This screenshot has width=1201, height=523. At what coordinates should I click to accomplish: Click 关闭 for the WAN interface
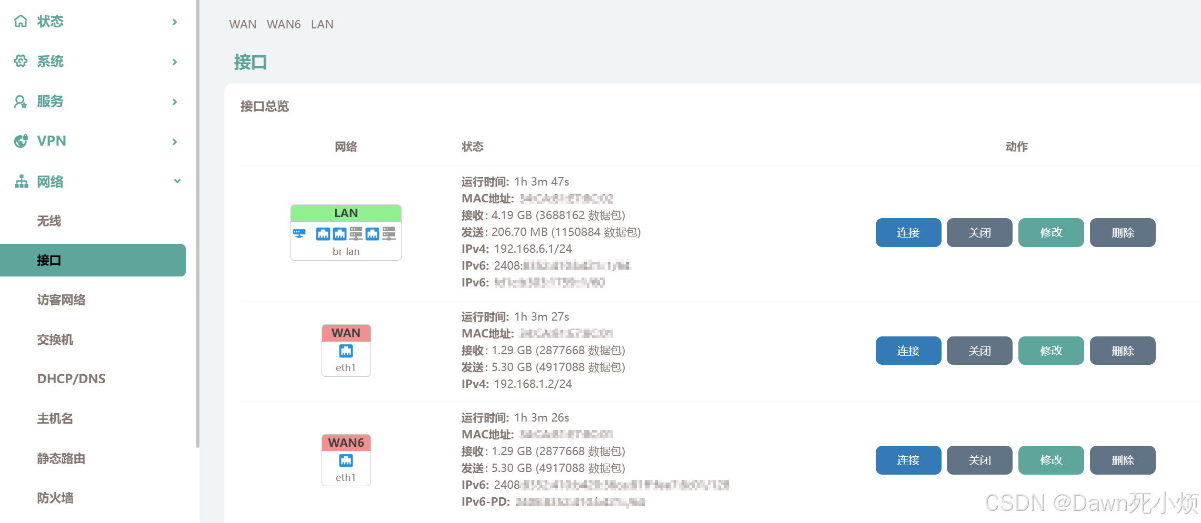(x=979, y=351)
